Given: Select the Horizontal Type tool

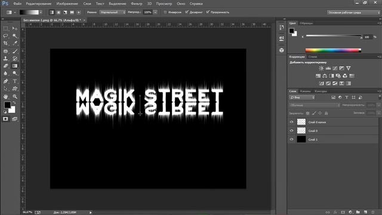Looking at the screenshot, I should [x=14, y=81].
